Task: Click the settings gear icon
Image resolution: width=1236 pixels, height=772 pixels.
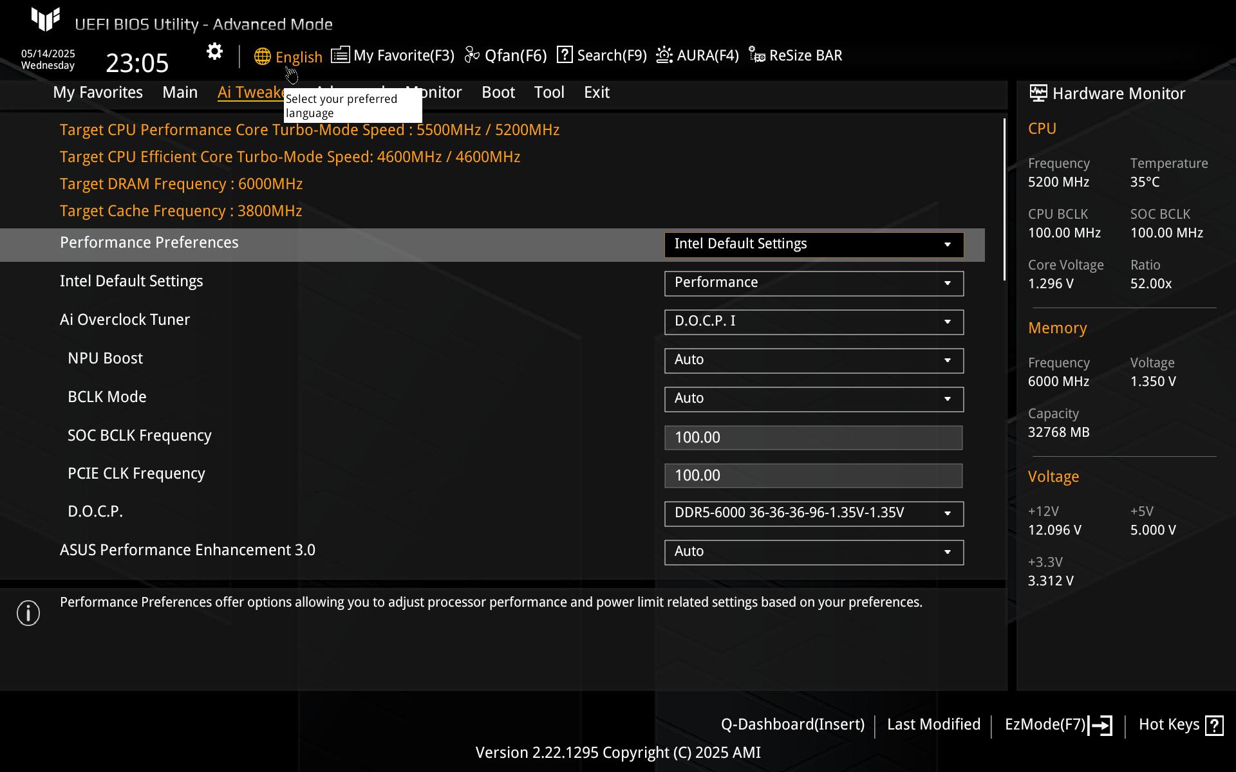Action: pyautogui.click(x=214, y=52)
